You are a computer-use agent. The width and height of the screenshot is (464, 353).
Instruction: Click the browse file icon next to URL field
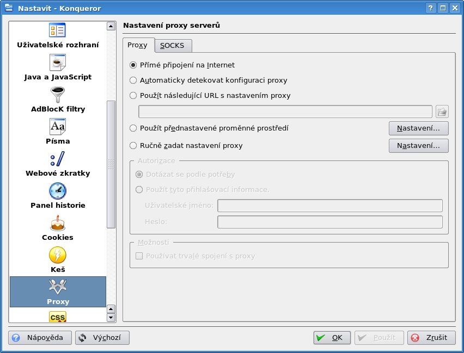[x=442, y=112]
